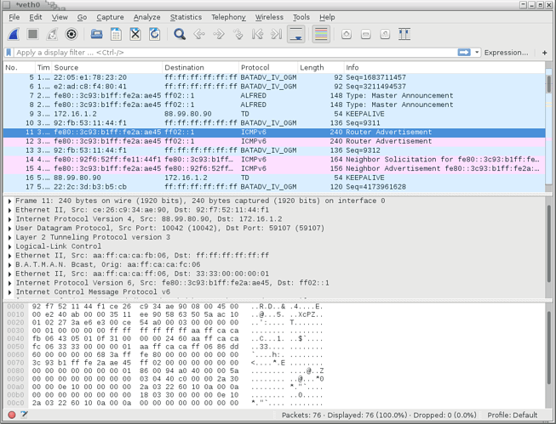Expand Internet Protocol Version 4 row
Image resolution: width=556 pixels, height=424 pixels.
[x=9, y=219]
